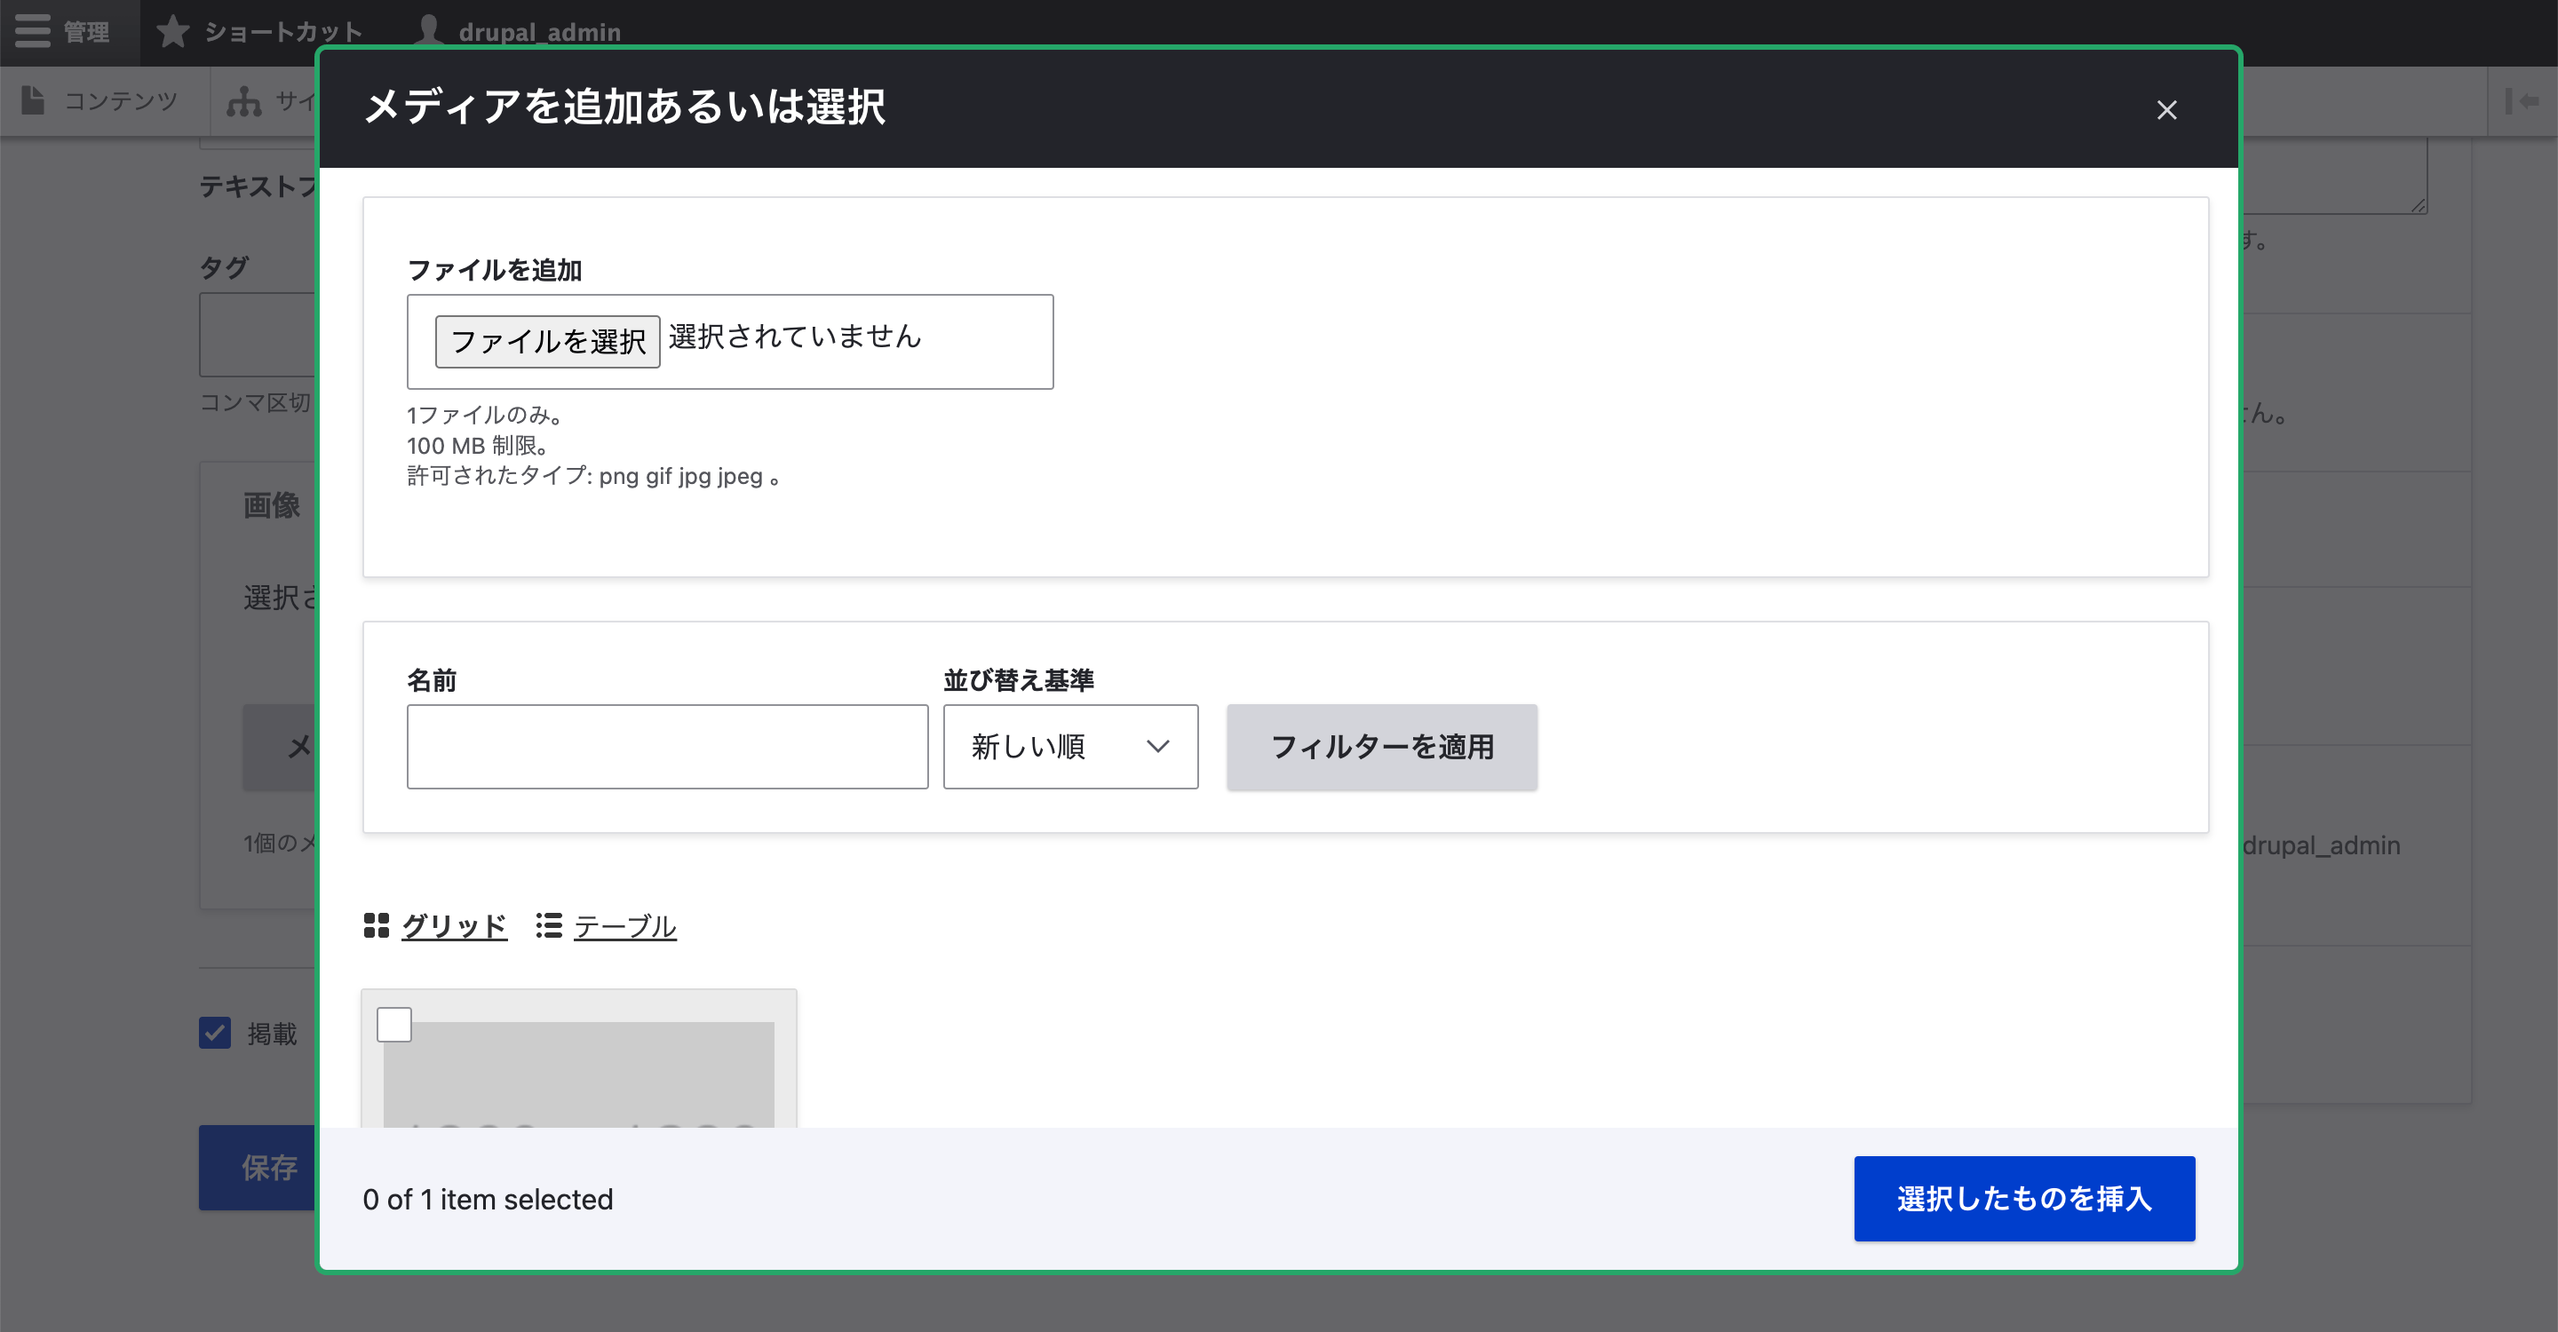
Task: Click the user avatar icon in toolbar
Action: [428, 31]
